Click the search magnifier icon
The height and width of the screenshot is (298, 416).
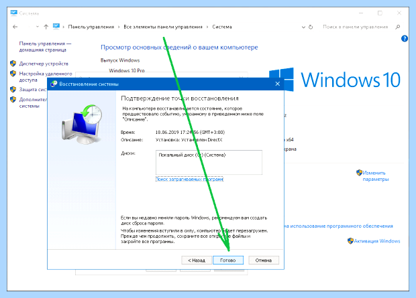(x=397, y=27)
